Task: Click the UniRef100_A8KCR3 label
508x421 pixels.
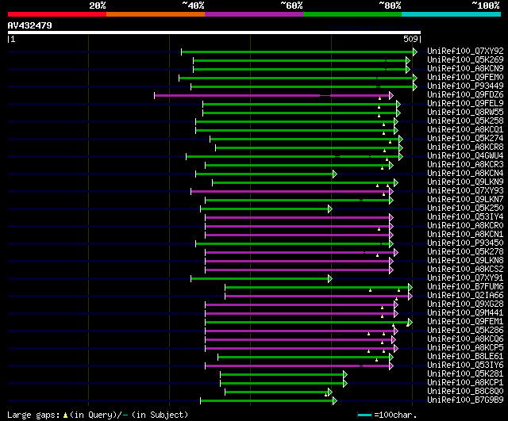Action: 465,165
